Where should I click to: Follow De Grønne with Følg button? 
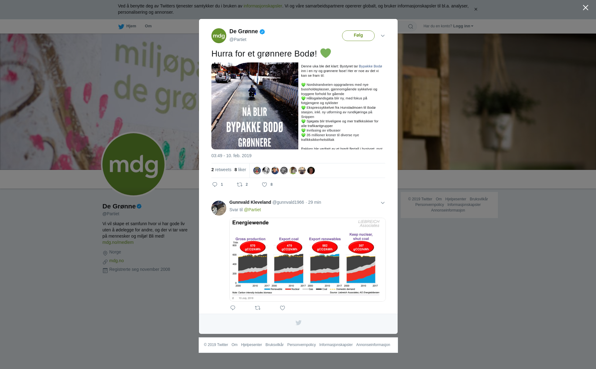[358, 36]
